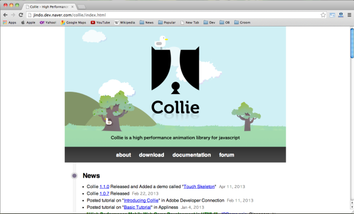Click the vertical scrollbar thumb

point(352,43)
